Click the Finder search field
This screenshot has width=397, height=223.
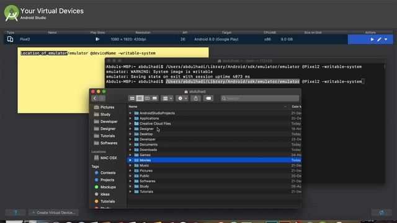pos(260,98)
